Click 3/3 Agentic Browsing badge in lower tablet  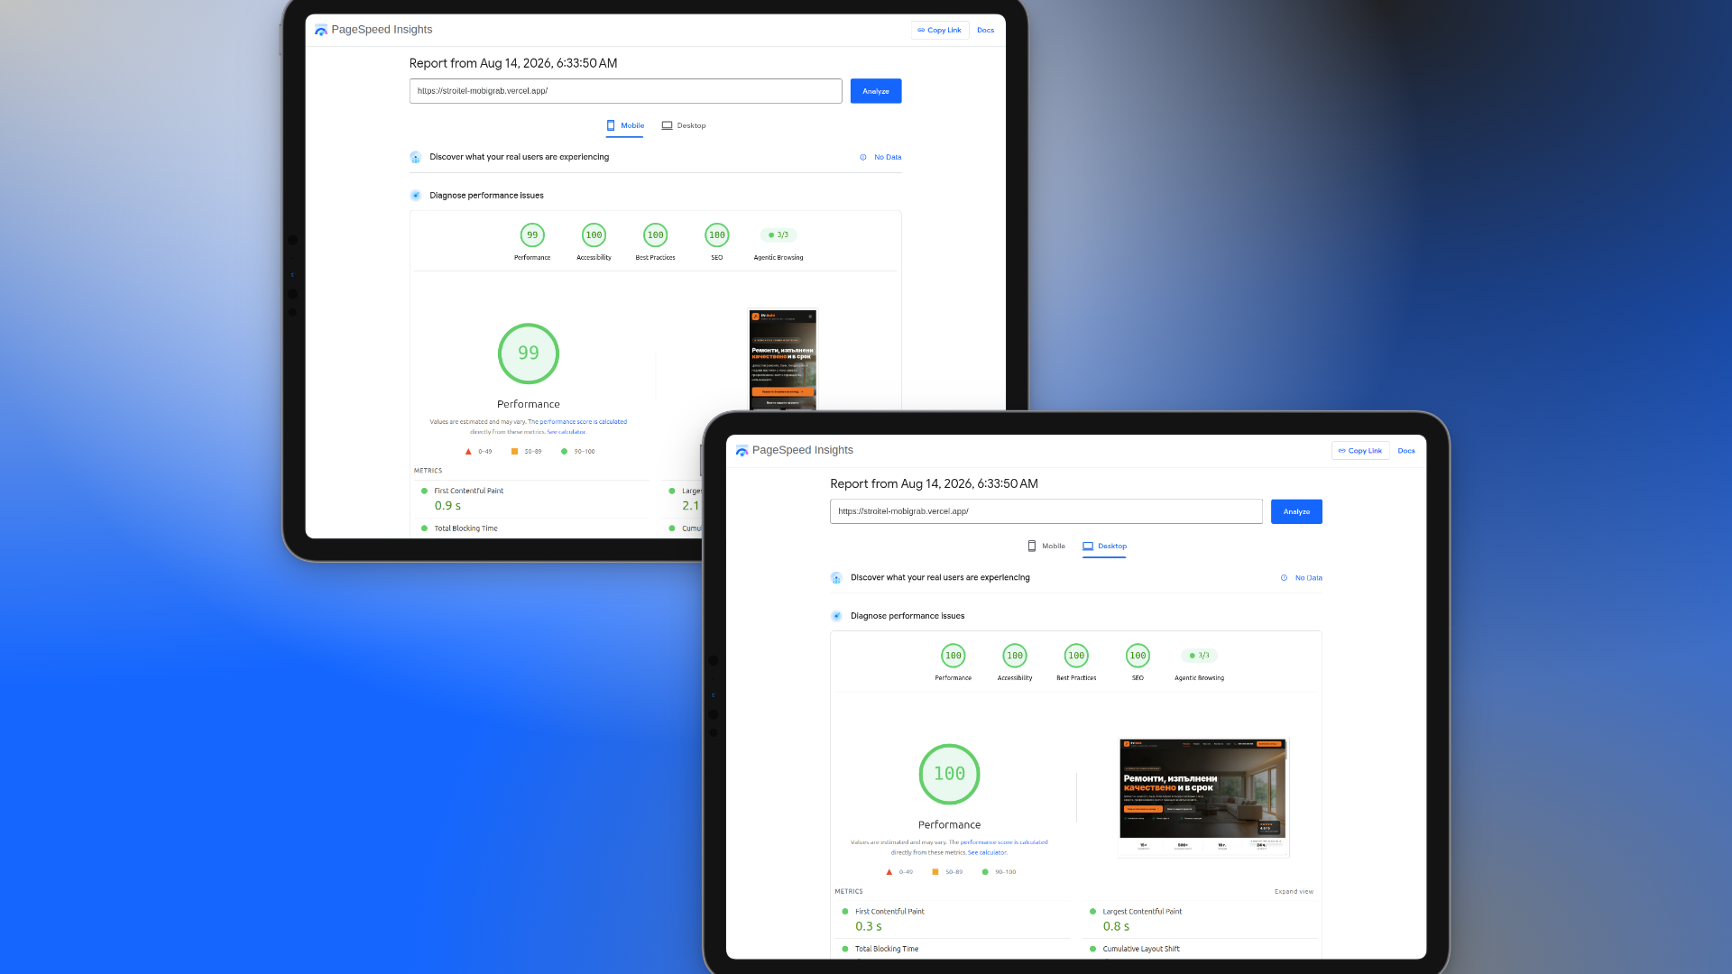pyautogui.click(x=1200, y=656)
